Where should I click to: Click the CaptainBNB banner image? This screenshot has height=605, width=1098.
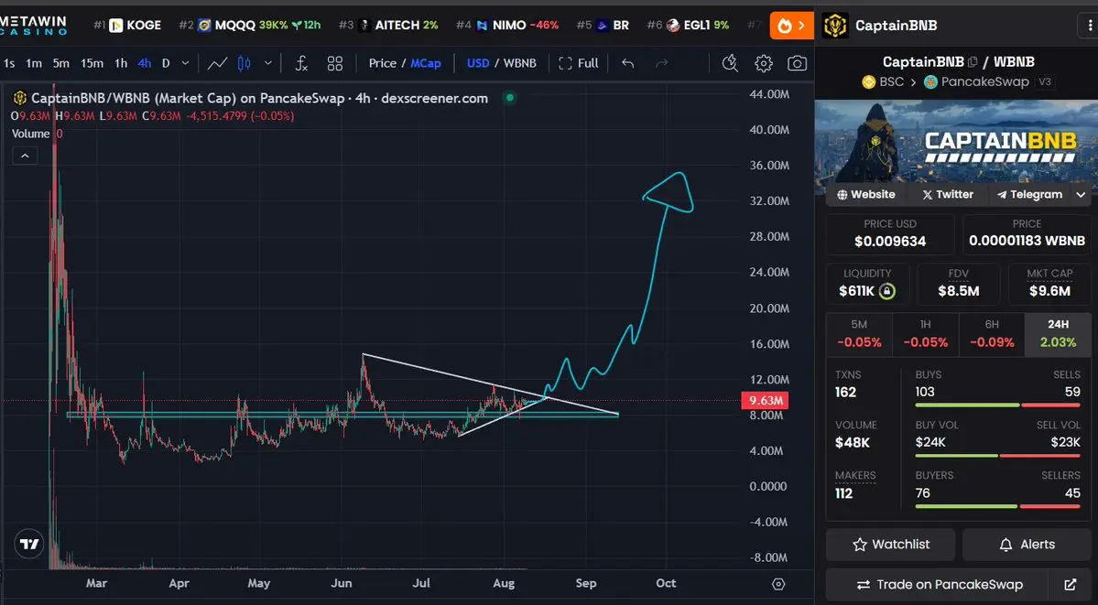point(956,142)
